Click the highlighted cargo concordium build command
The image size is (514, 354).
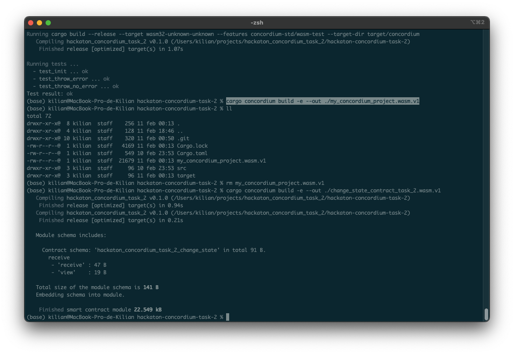[x=323, y=101]
